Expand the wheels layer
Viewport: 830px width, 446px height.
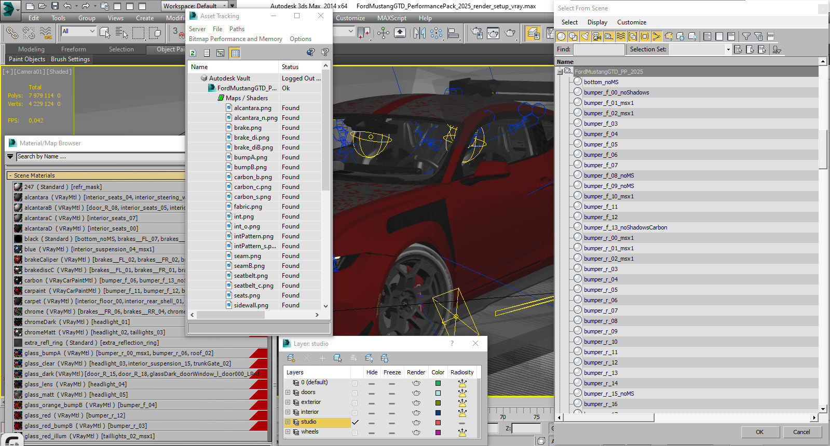coord(288,432)
